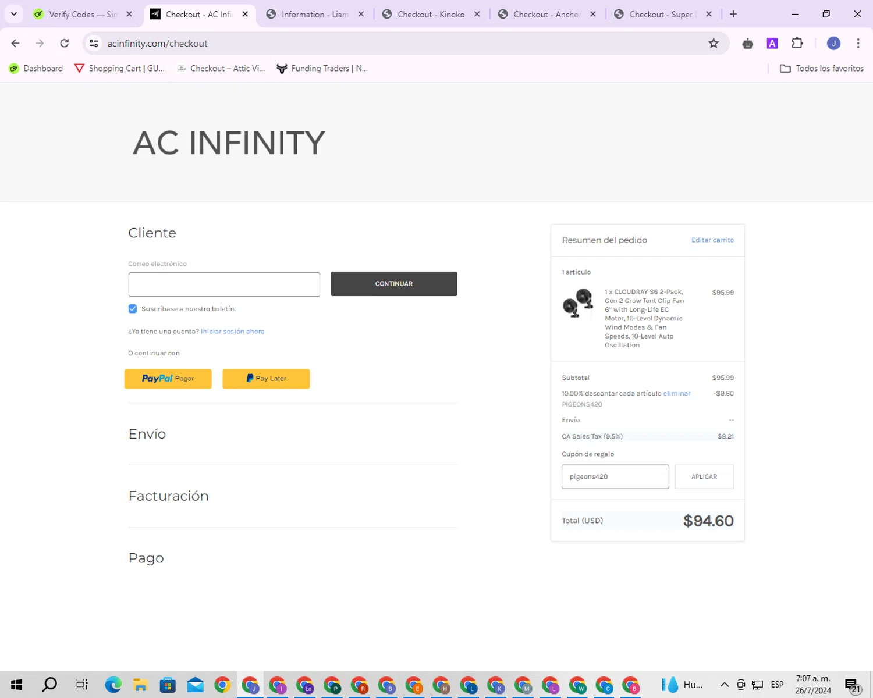Open the weather widget on the taskbar
This screenshot has width=873, height=698.
coord(682,685)
